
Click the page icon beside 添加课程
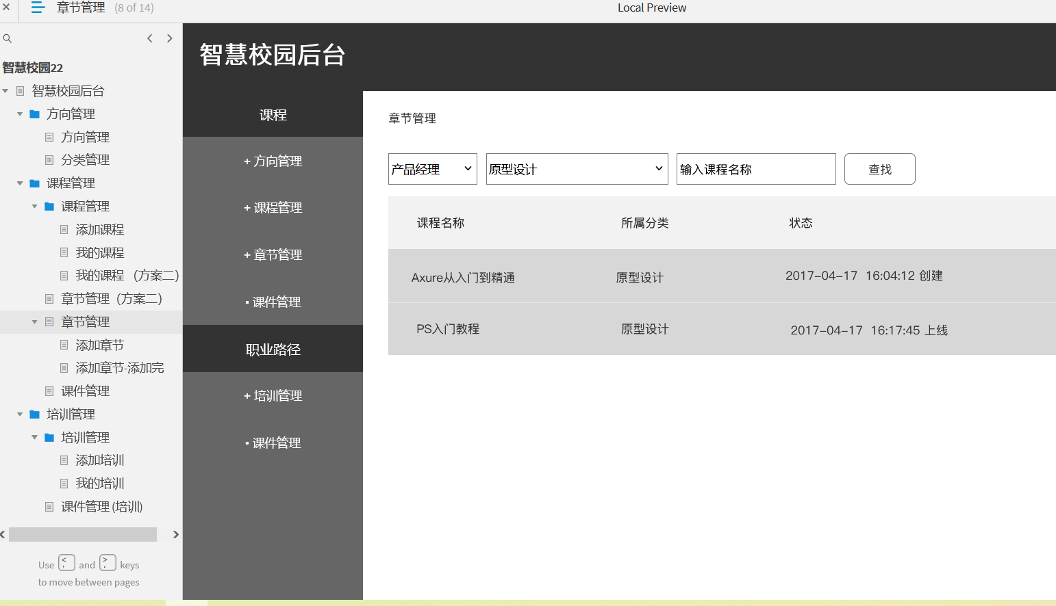(64, 230)
